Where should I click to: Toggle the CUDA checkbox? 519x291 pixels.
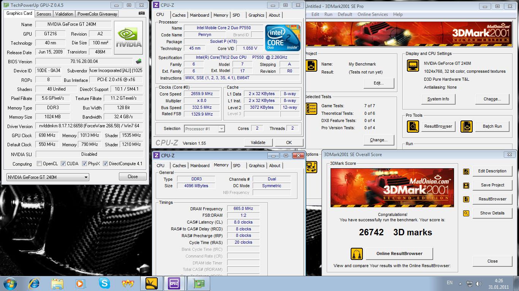click(x=63, y=164)
